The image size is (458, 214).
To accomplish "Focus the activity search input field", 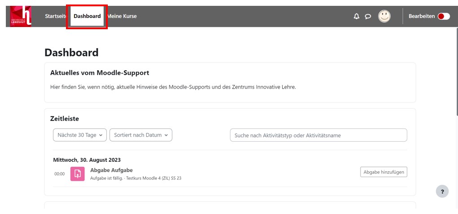I will [318, 135].
